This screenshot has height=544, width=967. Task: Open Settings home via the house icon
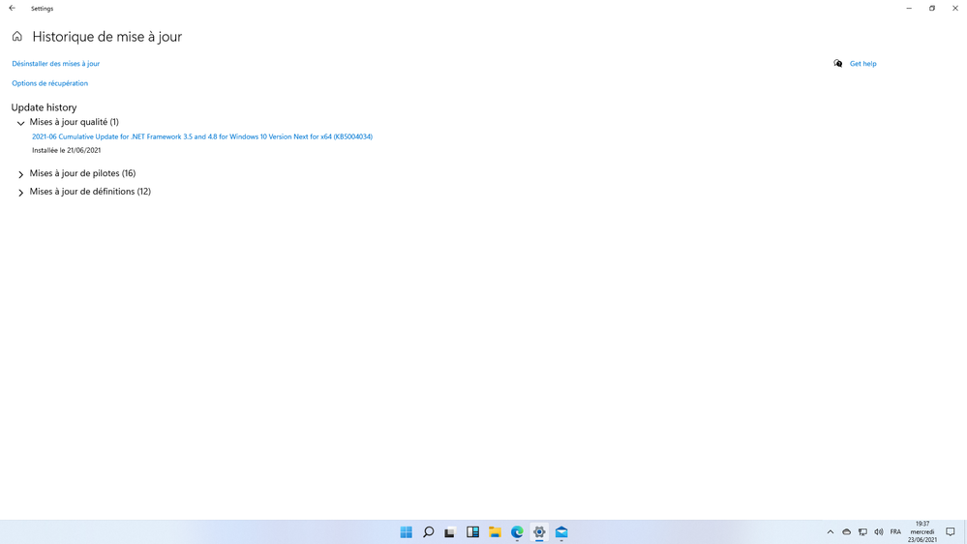tap(17, 37)
